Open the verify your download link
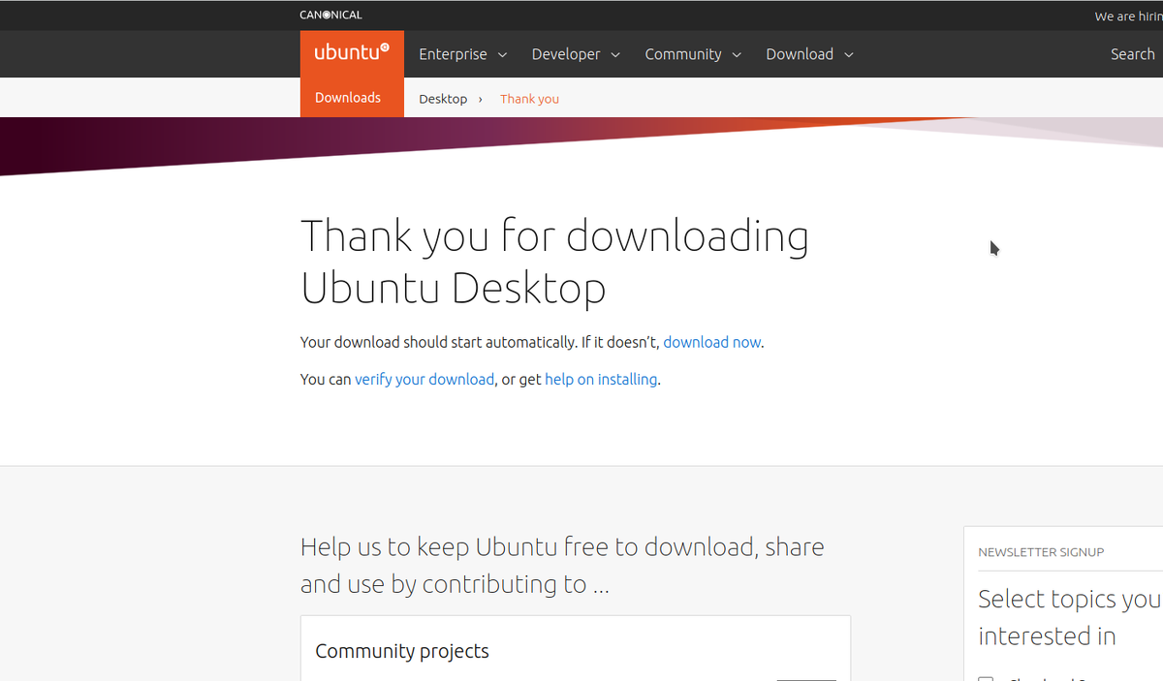The height and width of the screenshot is (681, 1163). [x=424, y=379]
